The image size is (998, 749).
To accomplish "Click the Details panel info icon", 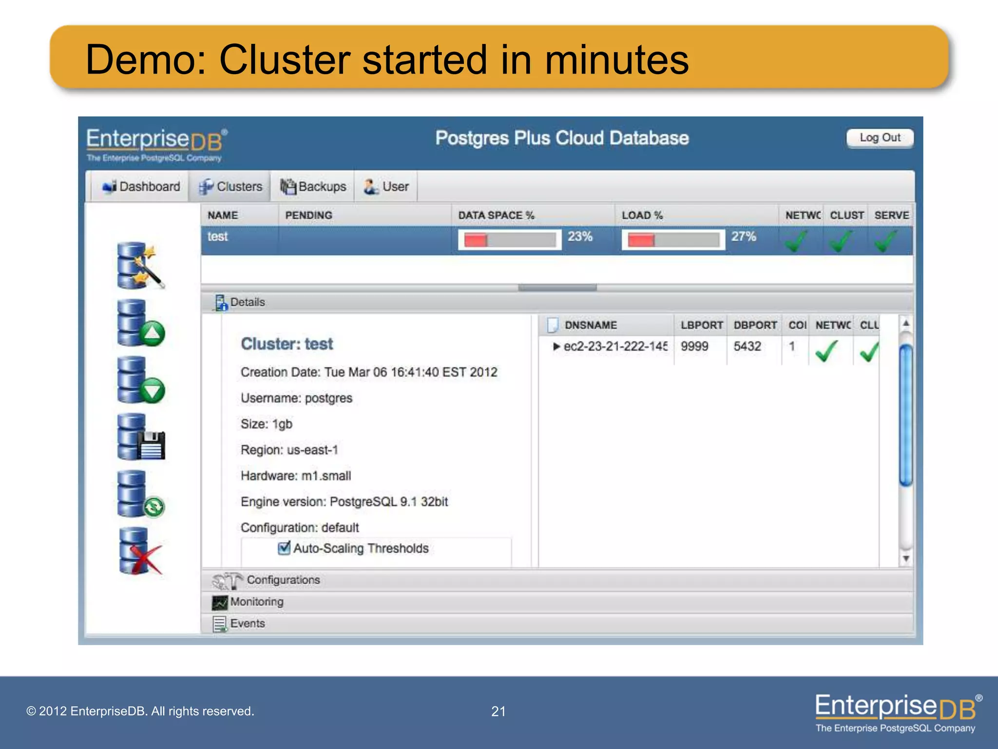I will [221, 302].
